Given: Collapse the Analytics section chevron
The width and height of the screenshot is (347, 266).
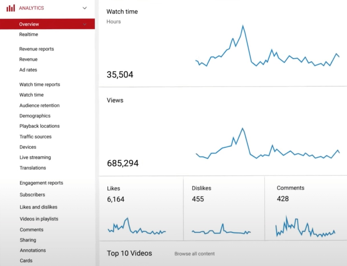Looking at the screenshot, I should 84,8.
